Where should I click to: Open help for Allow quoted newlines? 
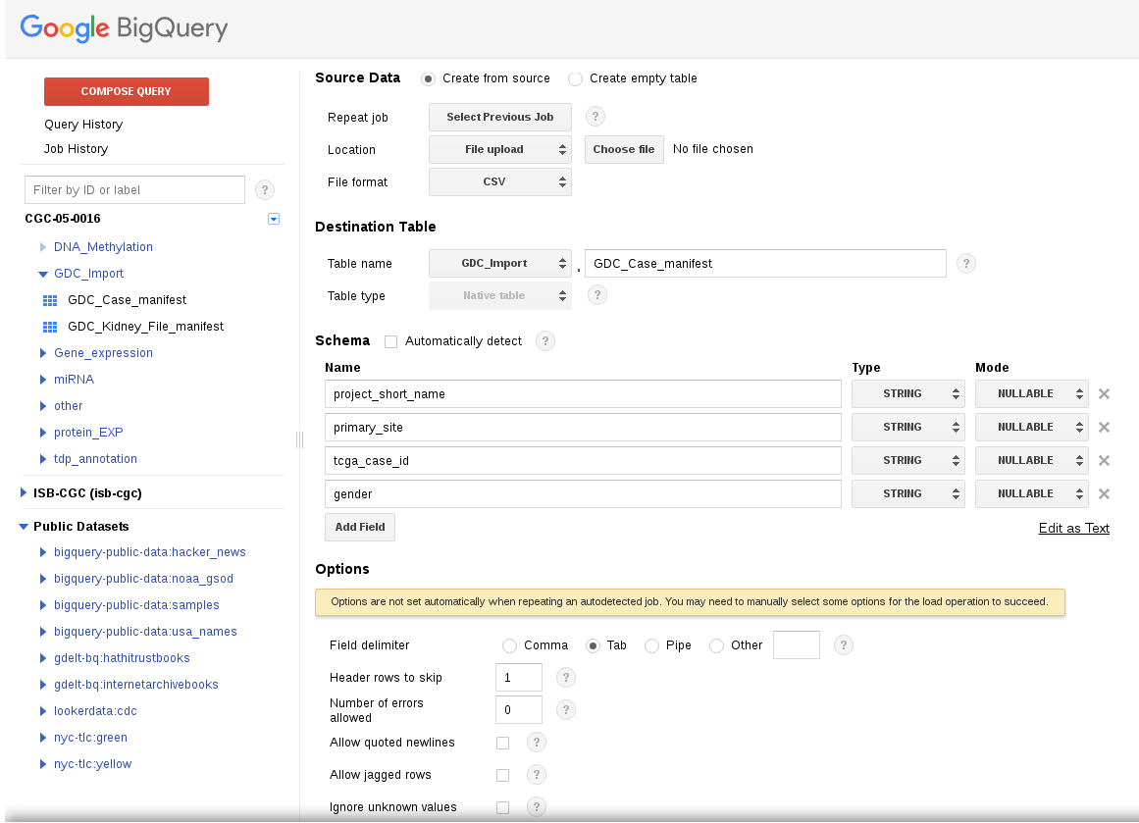point(536,742)
